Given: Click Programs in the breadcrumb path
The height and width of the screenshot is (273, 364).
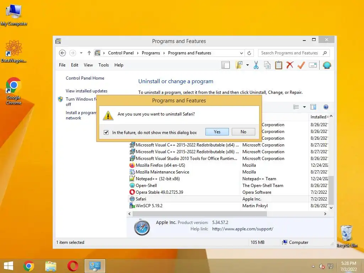Looking at the screenshot, I should click(151, 53).
